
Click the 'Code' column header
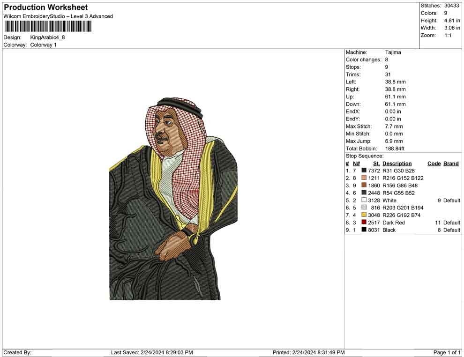[434, 163]
